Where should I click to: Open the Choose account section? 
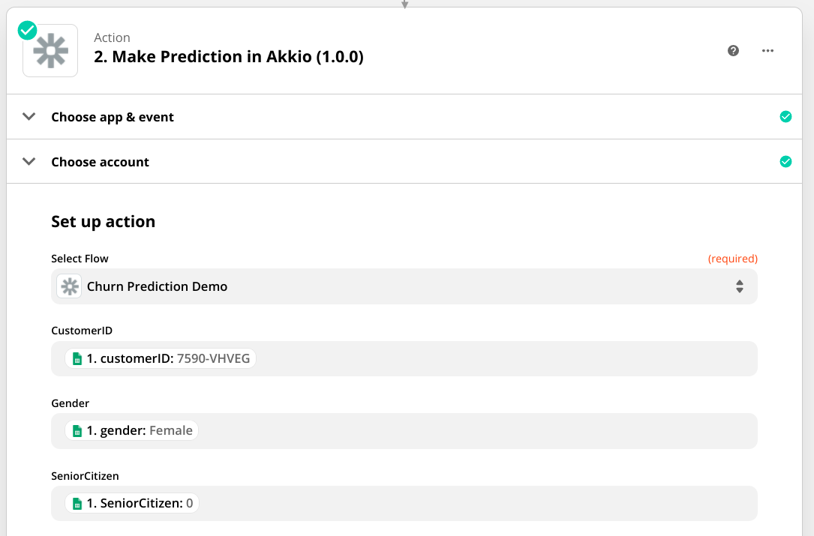click(101, 162)
